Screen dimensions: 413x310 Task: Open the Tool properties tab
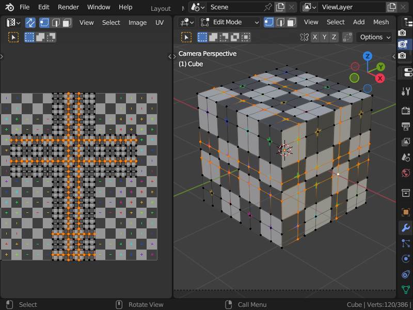(x=406, y=91)
